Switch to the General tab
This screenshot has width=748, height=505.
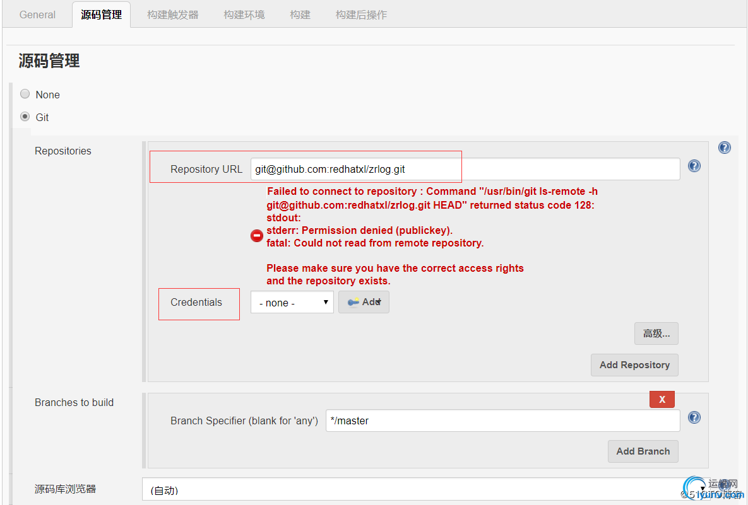tap(37, 15)
